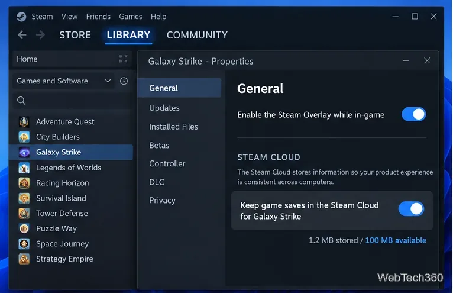
Task: Select Galaxy Strike in the library
Action: pyautogui.click(x=71, y=152)
